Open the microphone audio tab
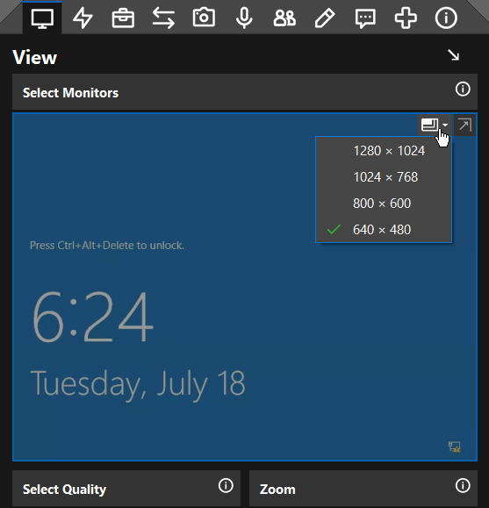 click(x=244, y=18)
